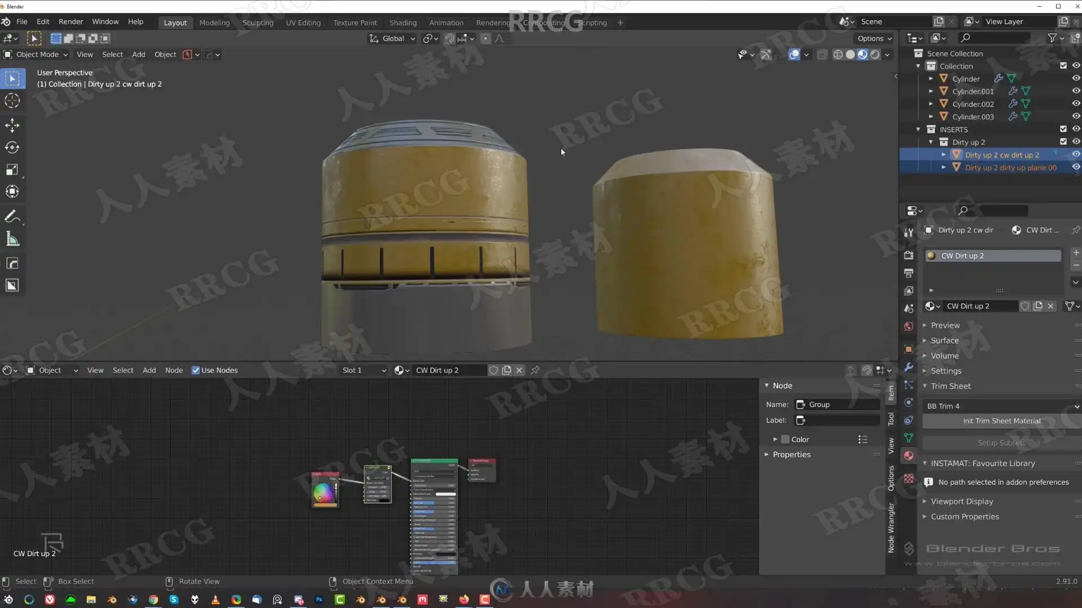Open the Object Mode dropdown
This screenshot has height=608, width=1082.
37,55
